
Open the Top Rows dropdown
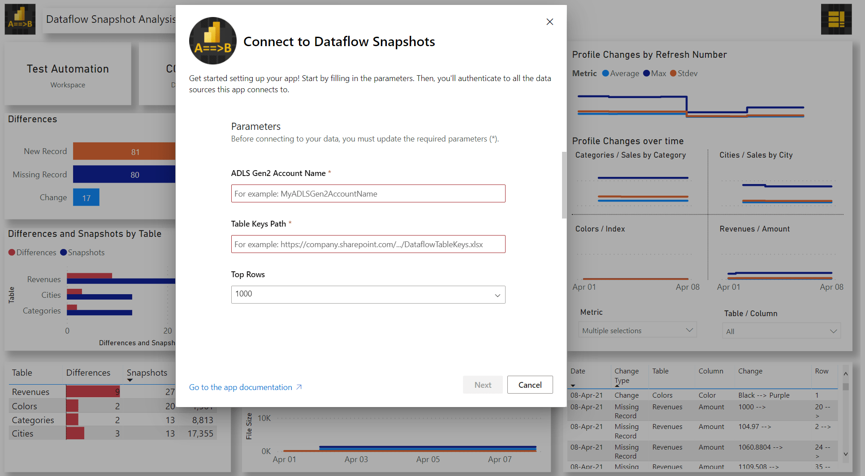pos(368,294)
